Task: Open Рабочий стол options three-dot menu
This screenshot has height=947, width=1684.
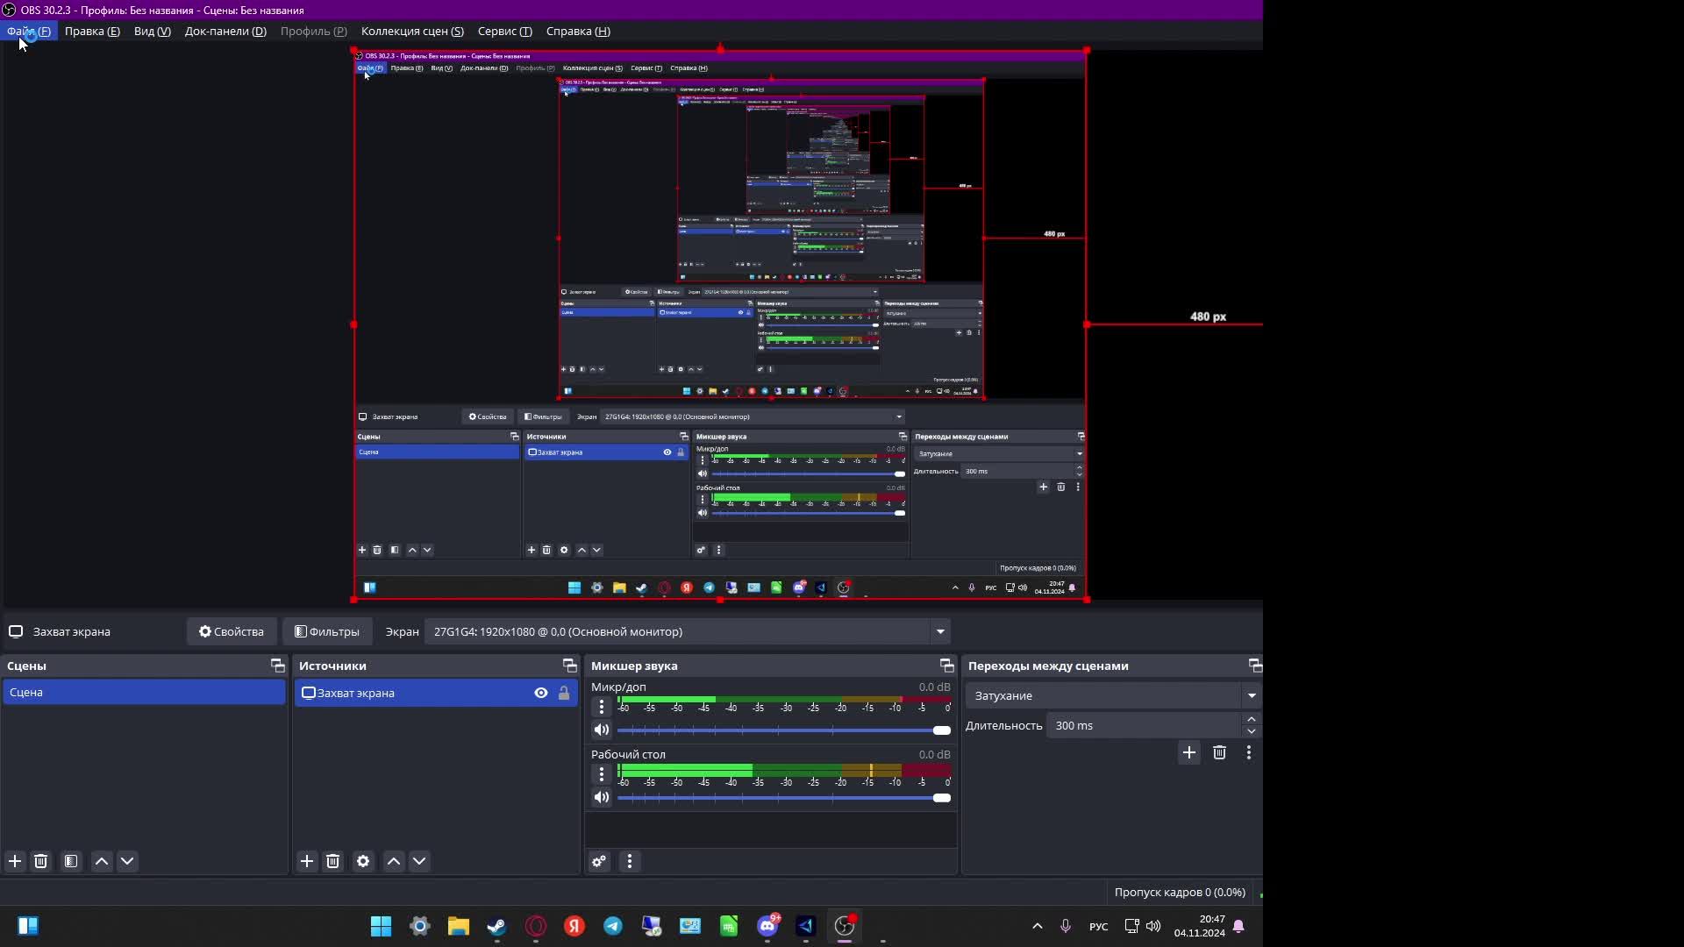Action: pyautogui.click(x=602, y=774)
